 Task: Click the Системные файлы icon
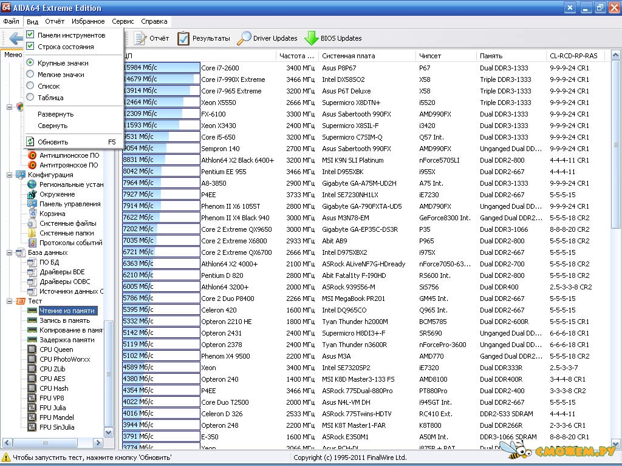[x=32, y=223]
